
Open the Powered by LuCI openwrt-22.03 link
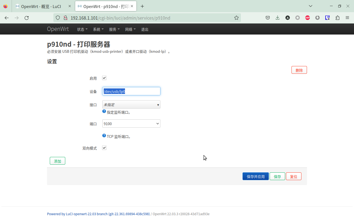tap(98, 214)
